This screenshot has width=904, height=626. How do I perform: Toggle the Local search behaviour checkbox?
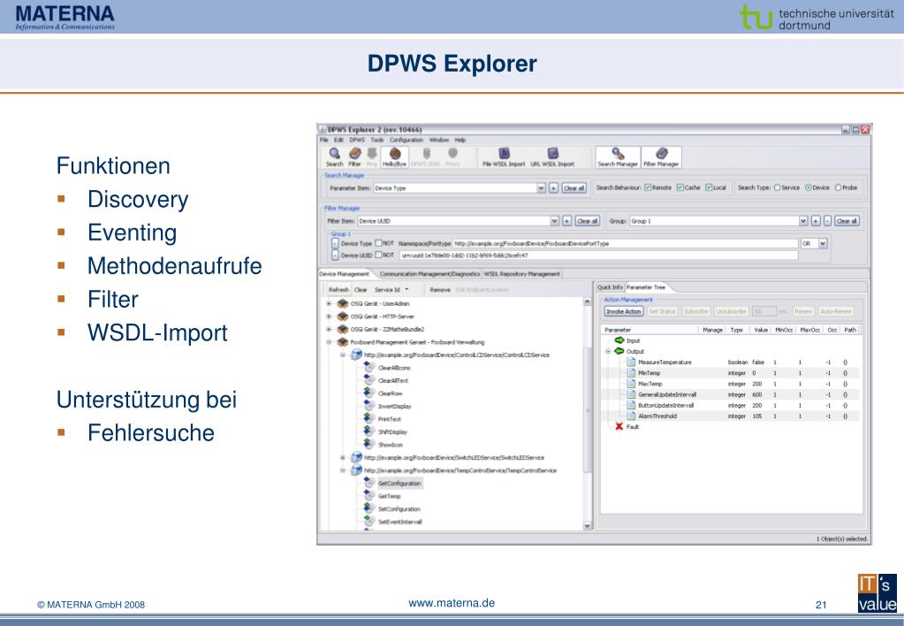(x=709, y=187)
